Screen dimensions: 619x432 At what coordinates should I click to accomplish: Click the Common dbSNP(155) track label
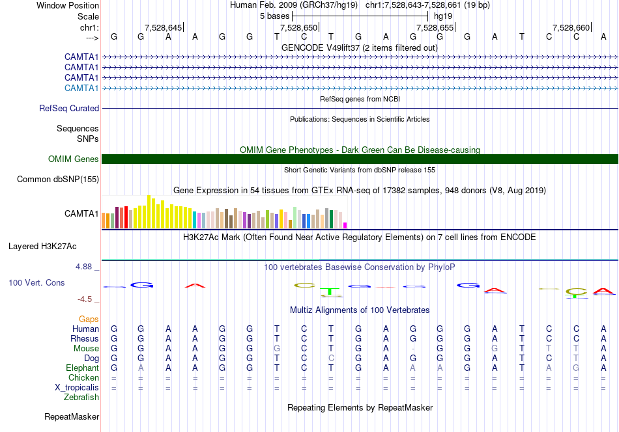coord(58,180)
